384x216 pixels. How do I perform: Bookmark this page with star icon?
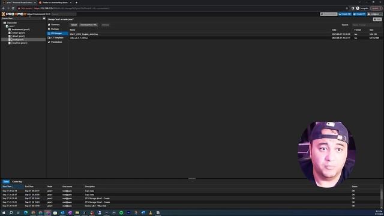coord(347,8)
